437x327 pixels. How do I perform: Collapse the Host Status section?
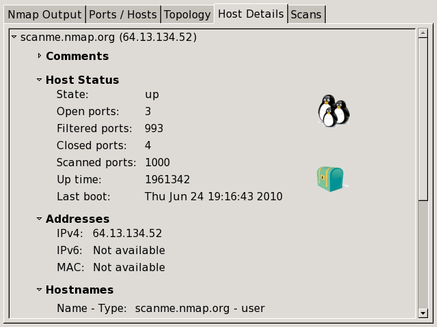click(x=40, y=80)
